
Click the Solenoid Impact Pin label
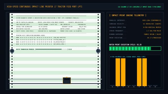tap(118, 27)
